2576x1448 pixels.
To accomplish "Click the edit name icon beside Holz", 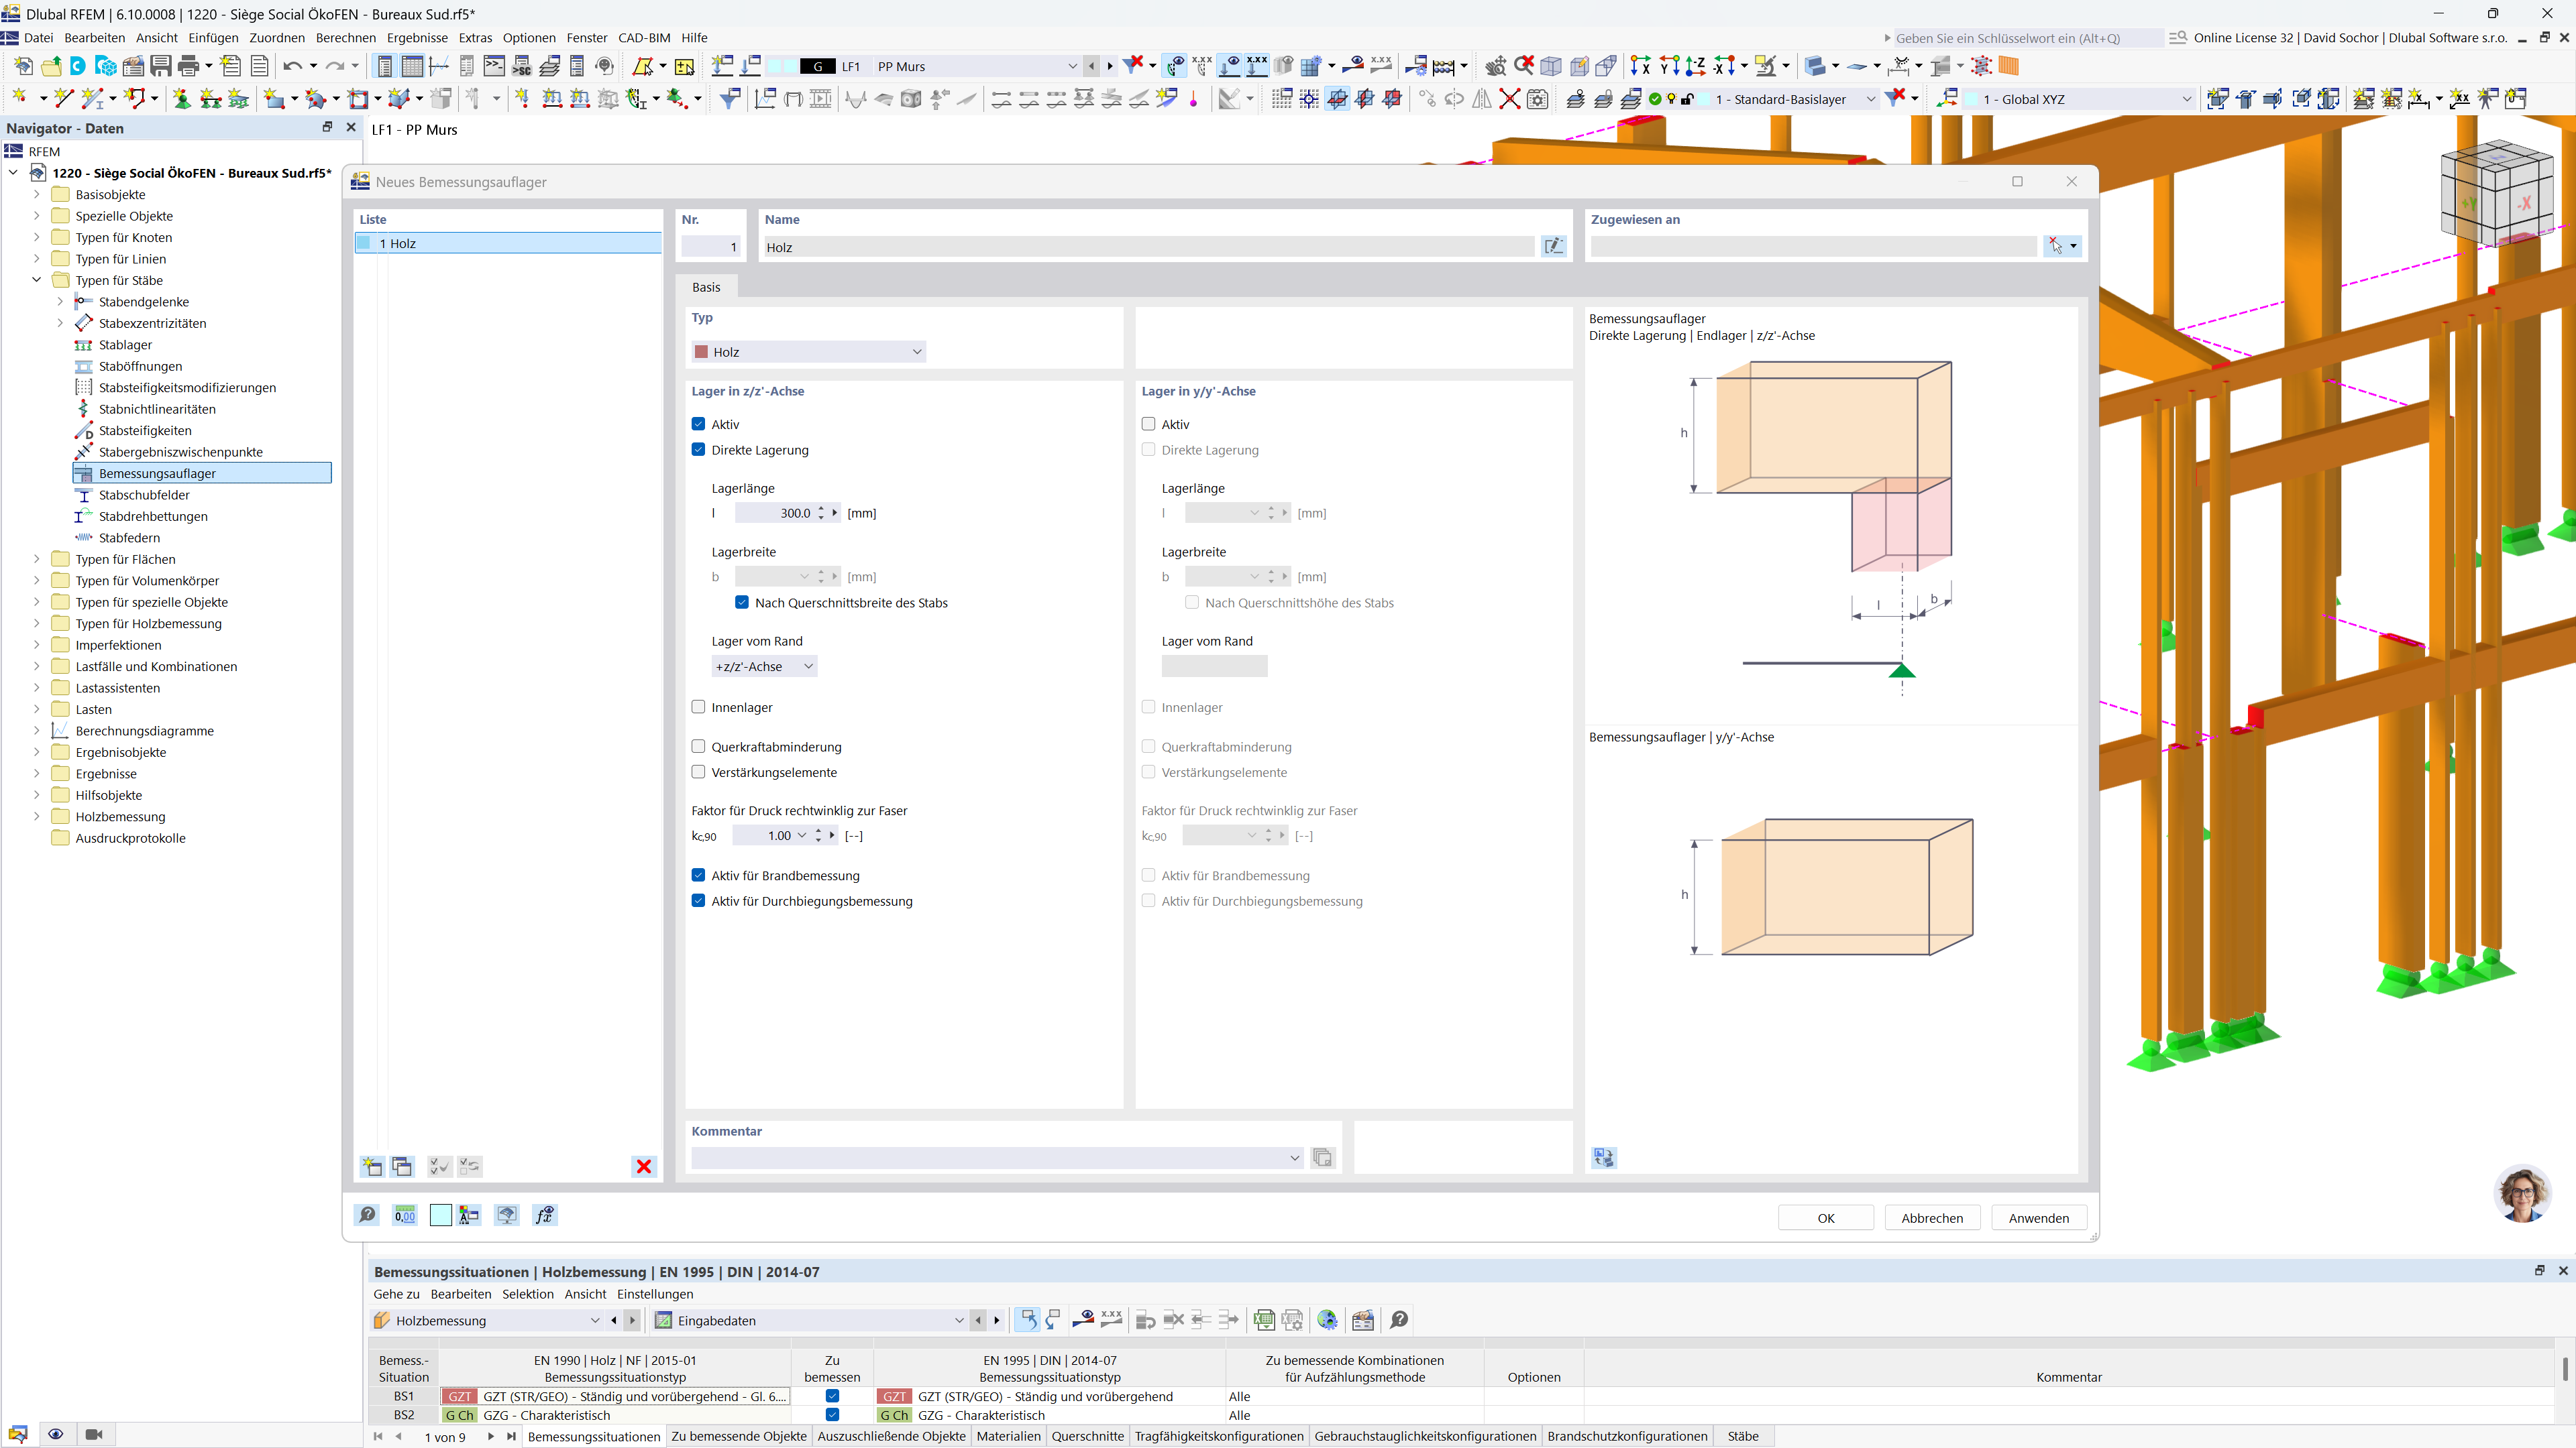I will (x=1553, y=246).
